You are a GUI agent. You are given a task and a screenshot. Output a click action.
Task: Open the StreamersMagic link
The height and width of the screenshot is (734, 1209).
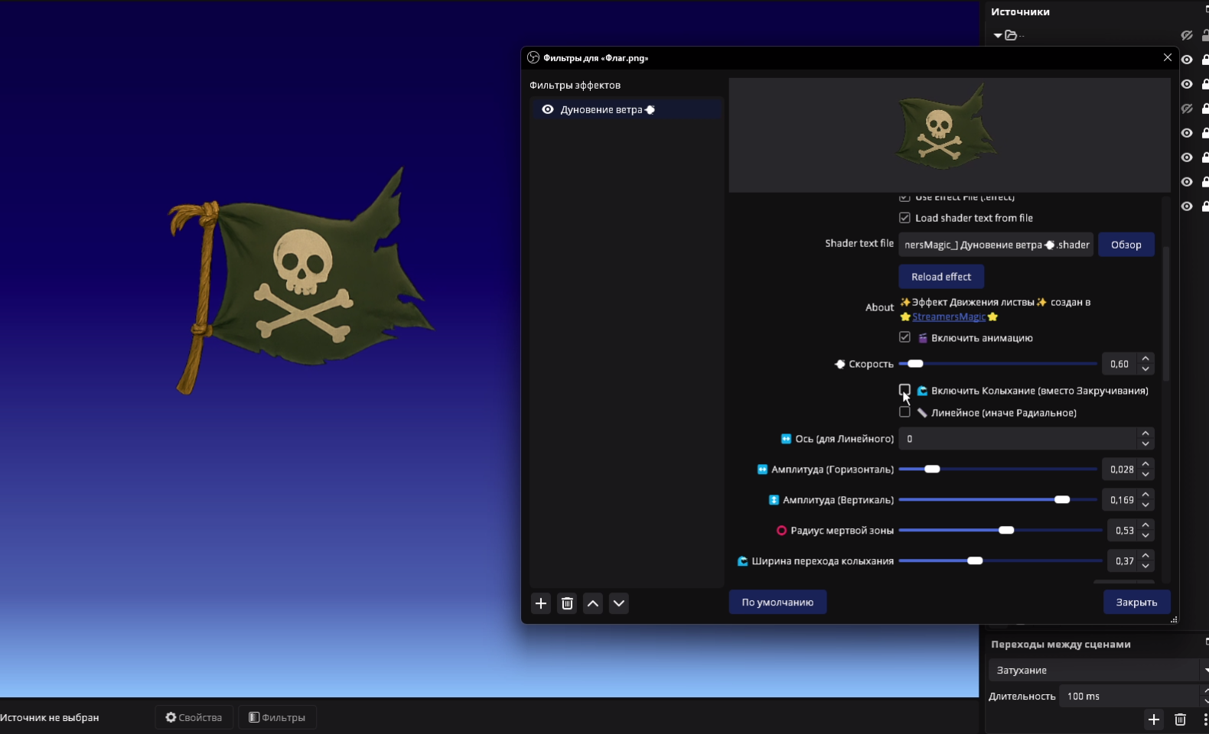coord(949,317)
